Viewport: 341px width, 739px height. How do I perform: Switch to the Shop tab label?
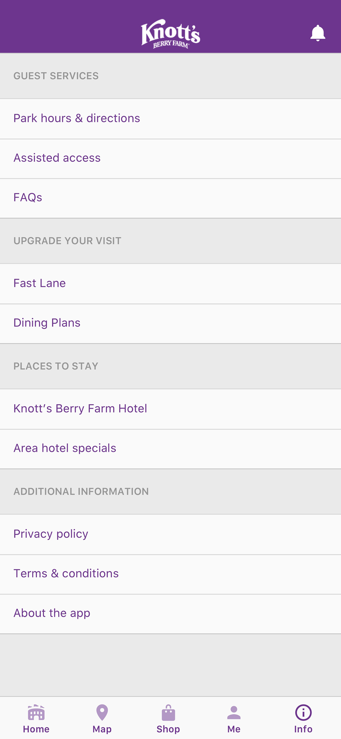click(x=168, y=729)
